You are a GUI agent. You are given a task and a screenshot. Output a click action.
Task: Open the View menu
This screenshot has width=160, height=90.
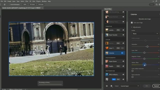(x=34, y=1)
